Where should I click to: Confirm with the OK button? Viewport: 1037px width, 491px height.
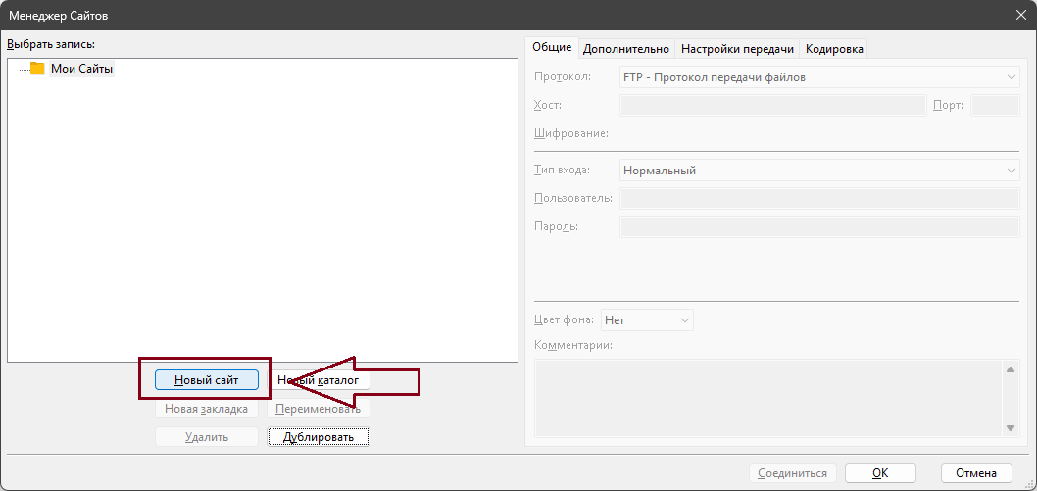coord(880,473)
